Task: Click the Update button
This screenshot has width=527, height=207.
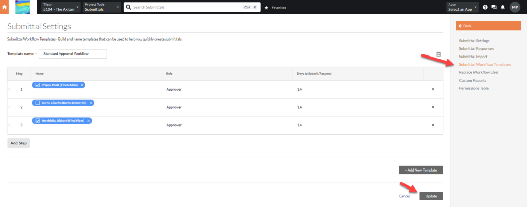Action: pos(431,196)
